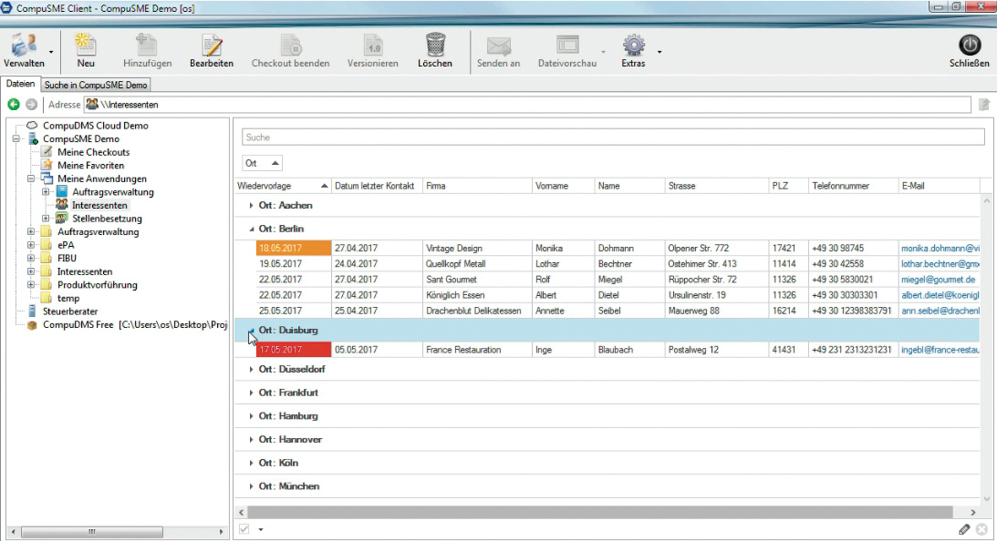997x541 pixels.
Task: Click the Bearbeiten edit icon
Action: click(x=212, y=46)
